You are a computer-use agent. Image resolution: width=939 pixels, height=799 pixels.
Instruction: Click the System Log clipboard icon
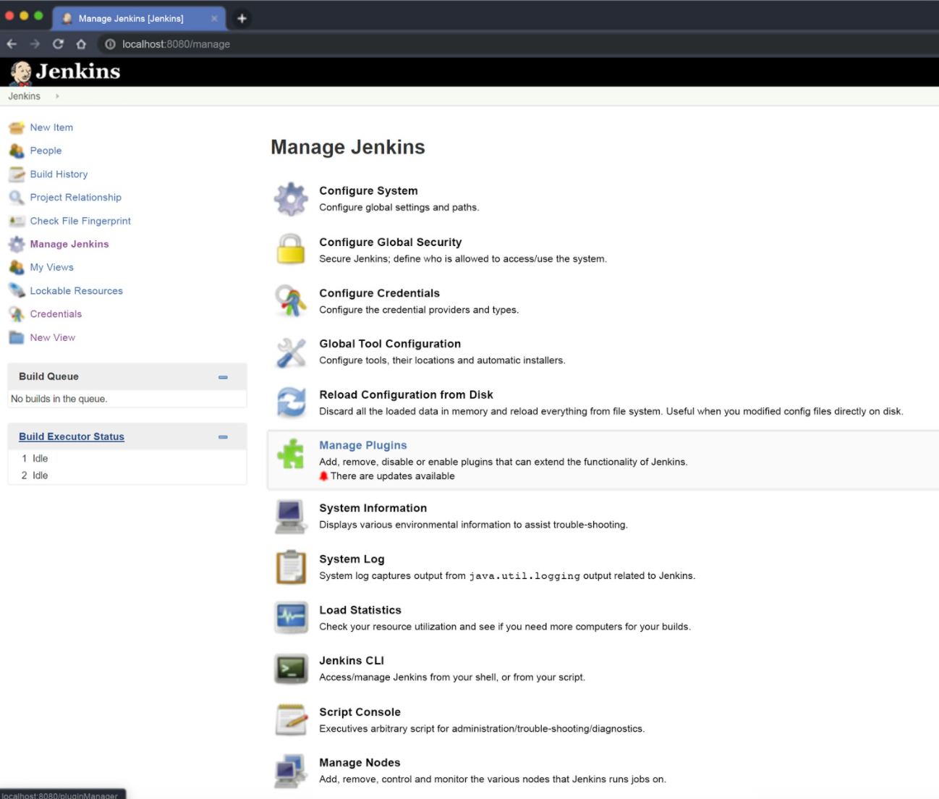(291, 567)
